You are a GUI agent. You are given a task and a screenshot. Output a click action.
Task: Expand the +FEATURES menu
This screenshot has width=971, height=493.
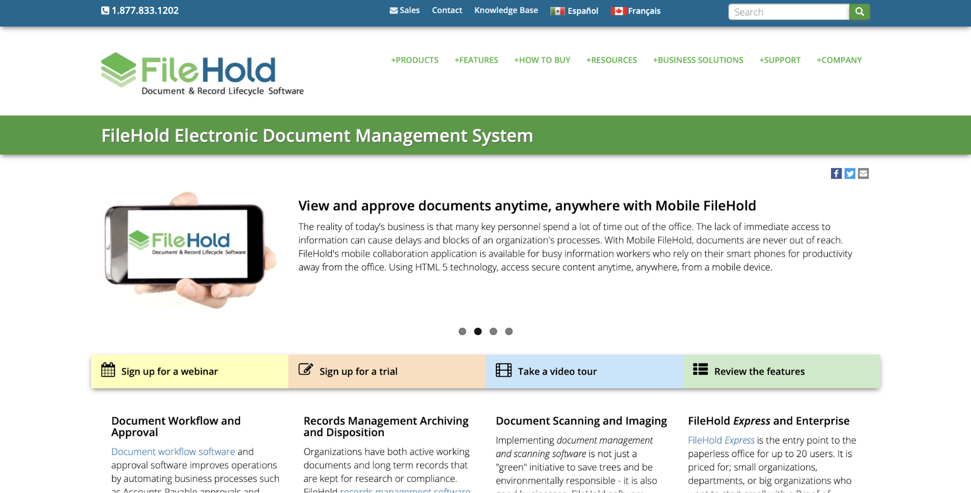477,60
